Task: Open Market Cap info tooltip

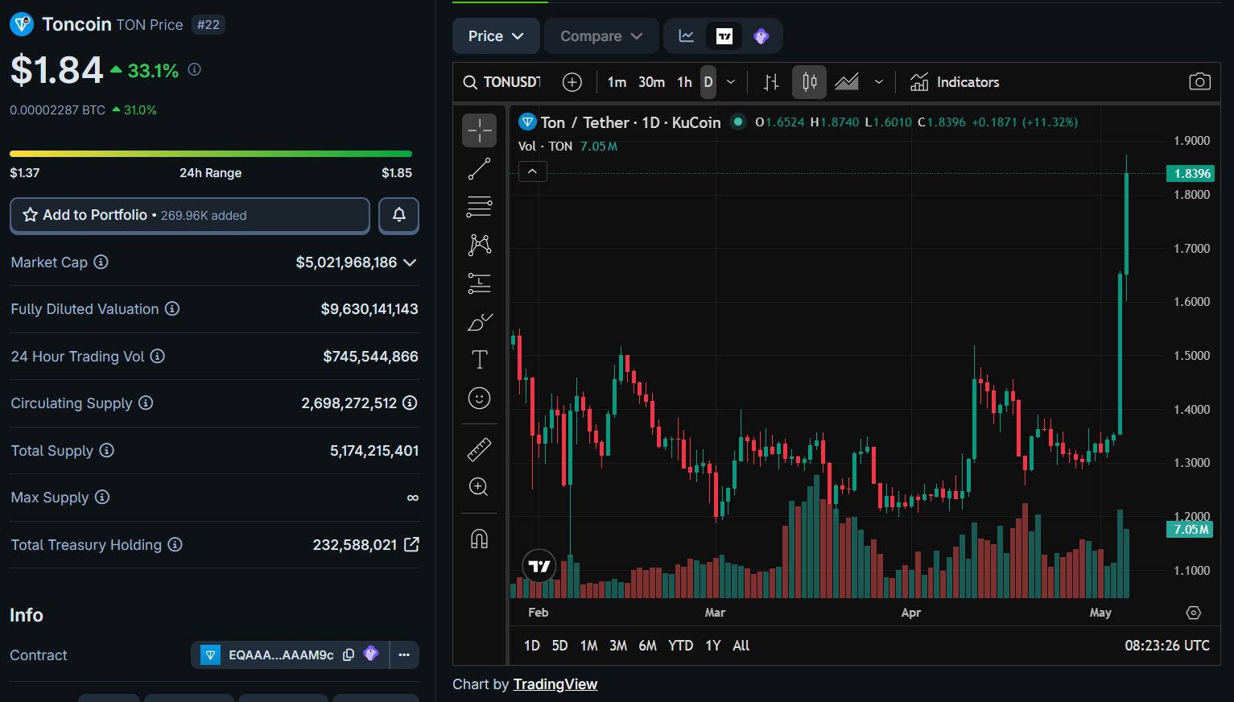Action: [101, 262]
